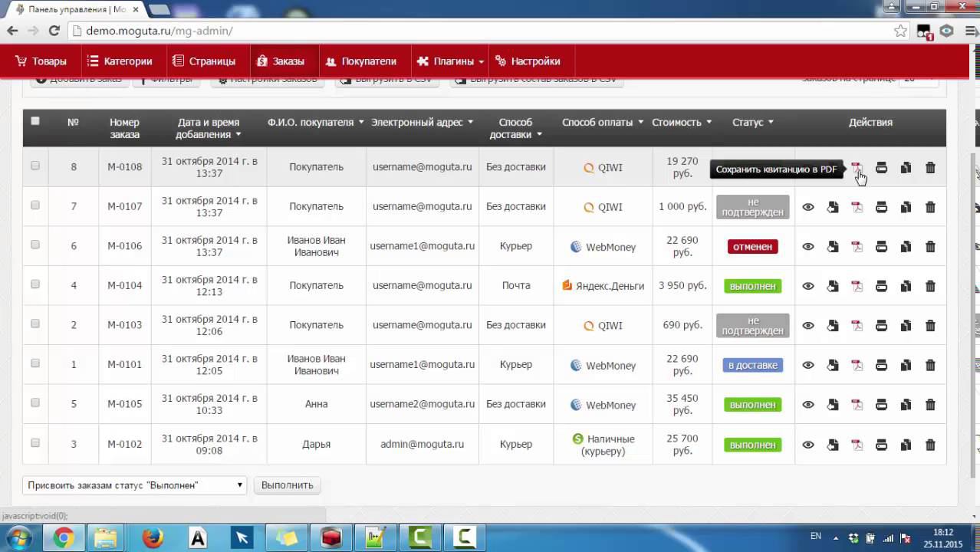This screenshot has width=980, height=552.
Task: Click export-file icon in order M-0107 row
Action: tap(832, 207)
